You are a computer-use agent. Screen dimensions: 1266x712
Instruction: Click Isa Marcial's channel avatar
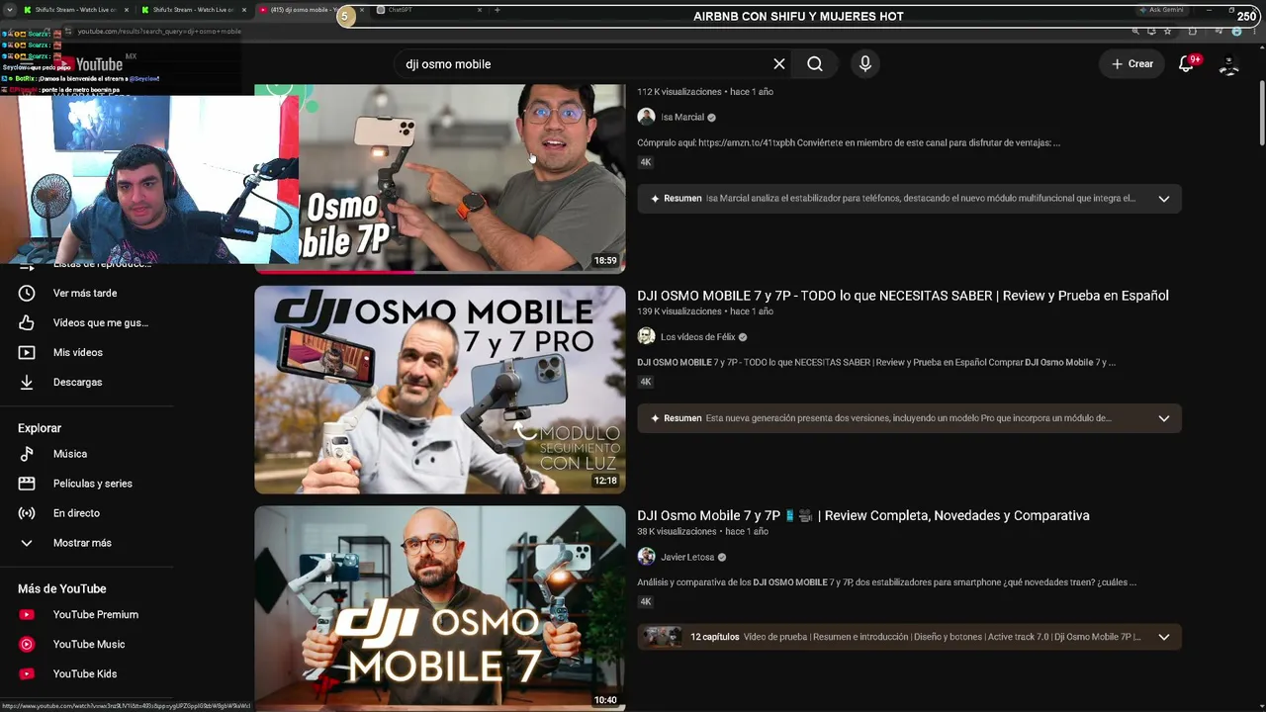tap(646, 117)
